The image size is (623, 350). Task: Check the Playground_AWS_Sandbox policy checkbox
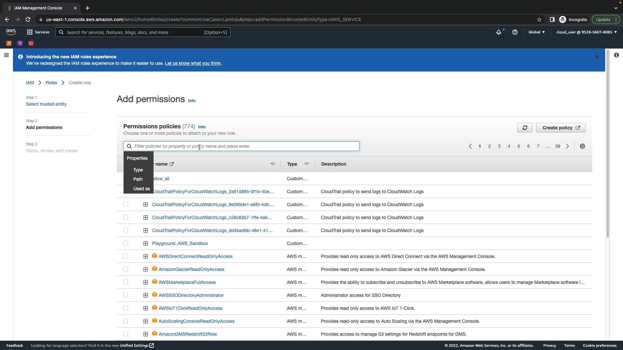[x=126, y=243]
